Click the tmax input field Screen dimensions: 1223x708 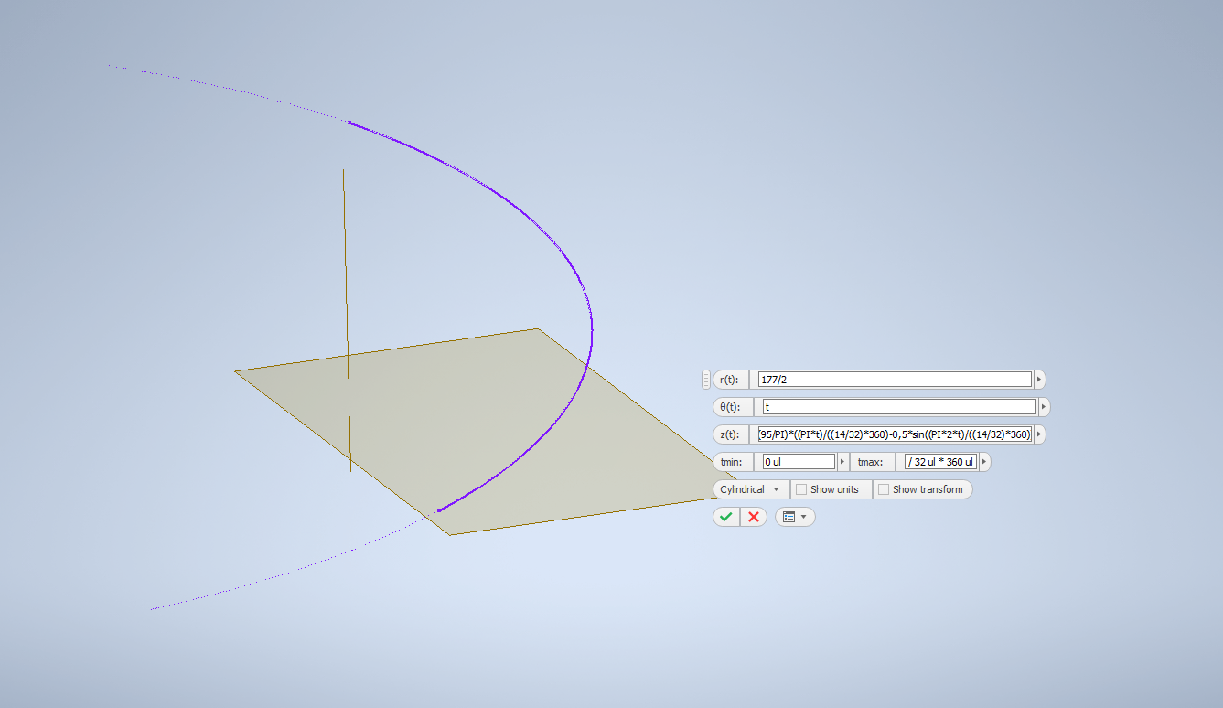(940, 462)
